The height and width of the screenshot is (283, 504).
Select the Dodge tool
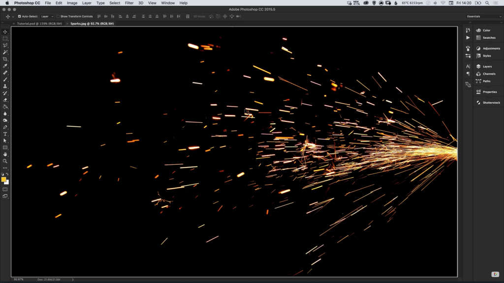[5, 120]
